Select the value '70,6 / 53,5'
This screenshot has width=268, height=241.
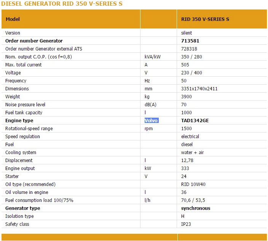point(193,200)
